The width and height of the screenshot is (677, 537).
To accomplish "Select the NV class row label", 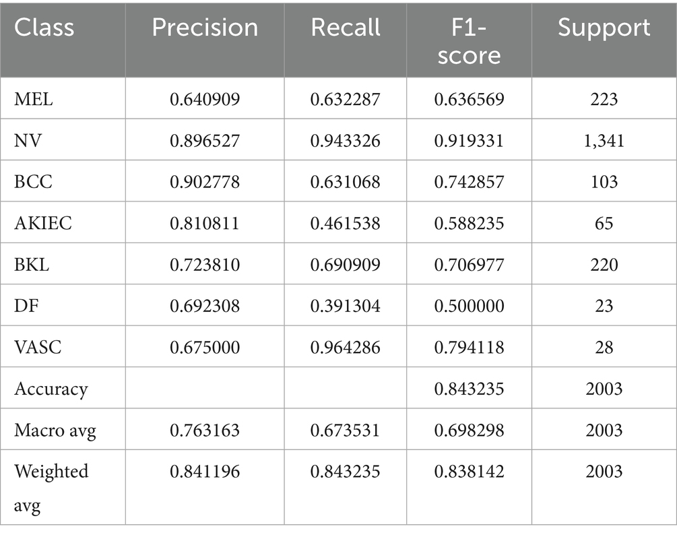I will [26, 140].
